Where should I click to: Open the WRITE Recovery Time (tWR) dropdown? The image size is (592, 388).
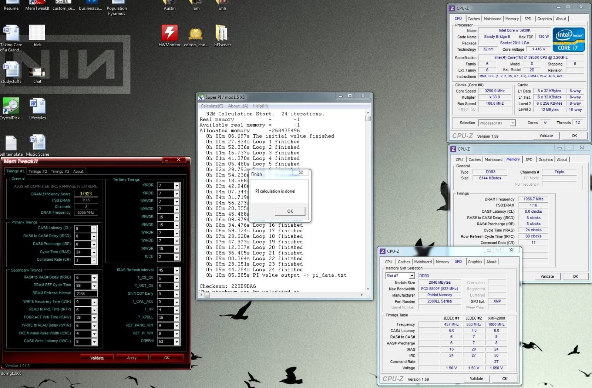[x=94, y=302]
